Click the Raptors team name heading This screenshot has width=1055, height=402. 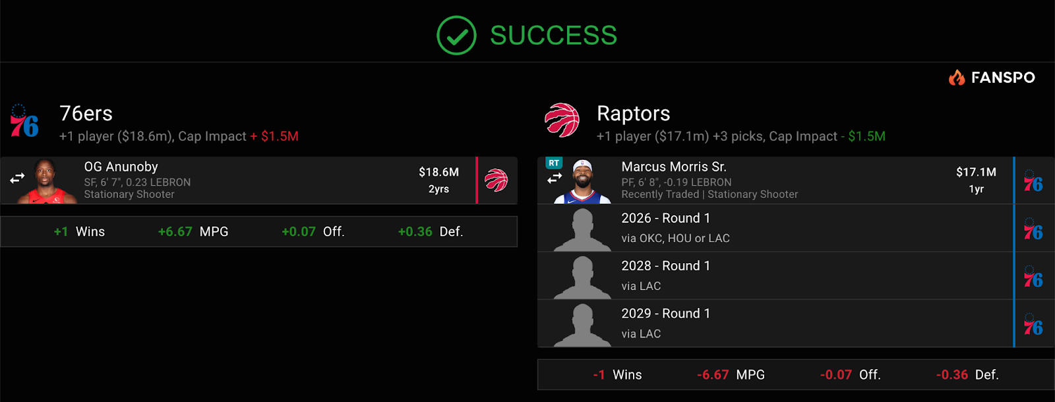633,114
